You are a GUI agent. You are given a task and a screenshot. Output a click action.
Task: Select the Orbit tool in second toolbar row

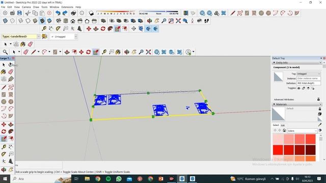[149, 21]
